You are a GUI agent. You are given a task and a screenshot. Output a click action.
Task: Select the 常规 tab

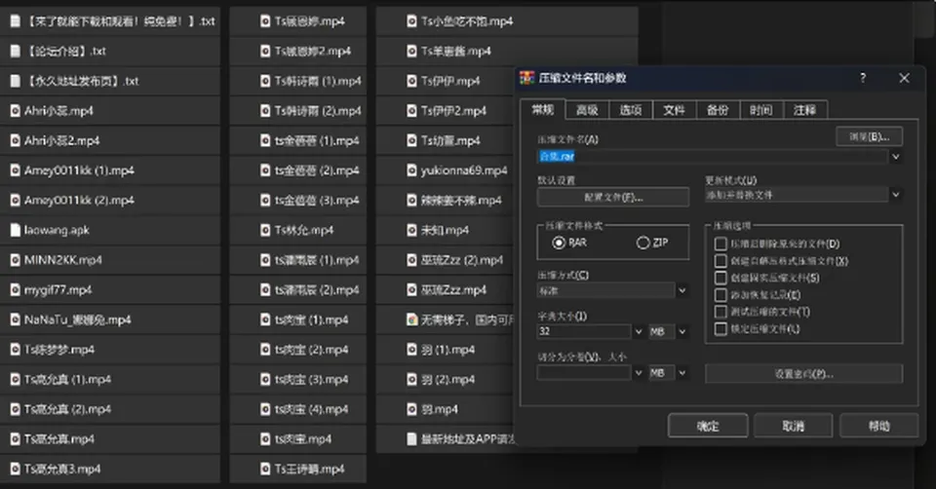point(543,109)
